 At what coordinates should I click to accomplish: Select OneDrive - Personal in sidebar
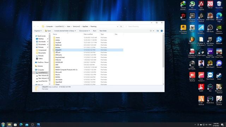tap(42, 62)
